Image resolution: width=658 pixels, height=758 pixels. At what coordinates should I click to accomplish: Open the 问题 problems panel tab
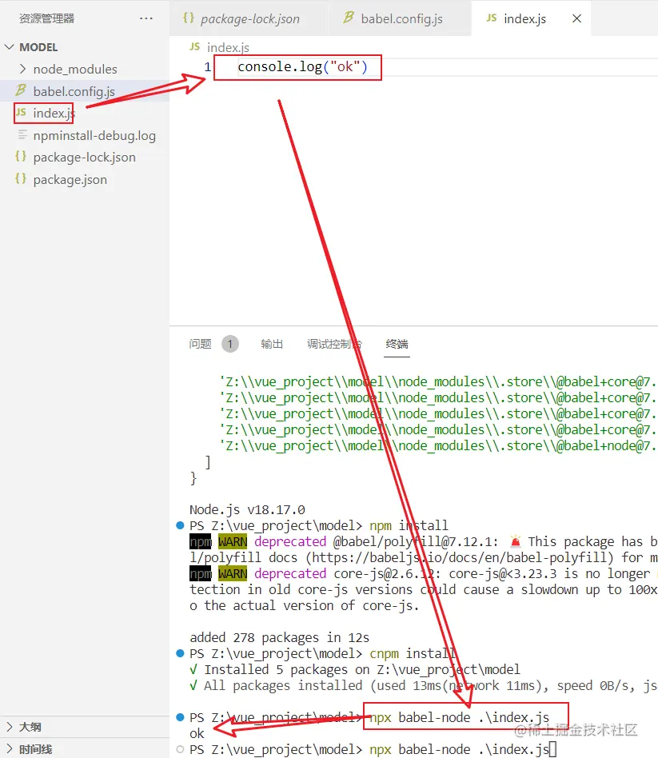click(200, 344)
